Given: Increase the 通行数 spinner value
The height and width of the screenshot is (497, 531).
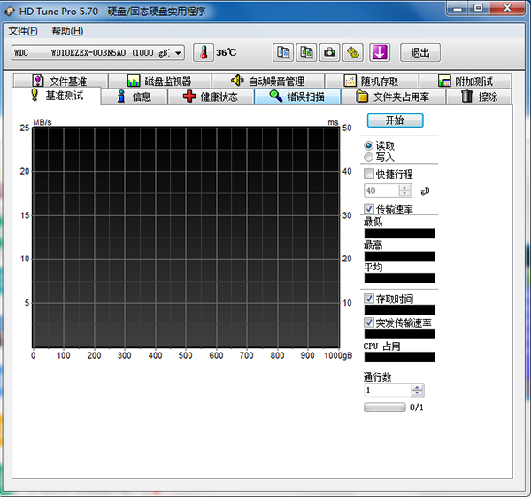Looking at the screenshot, I should tap(417, 387).
